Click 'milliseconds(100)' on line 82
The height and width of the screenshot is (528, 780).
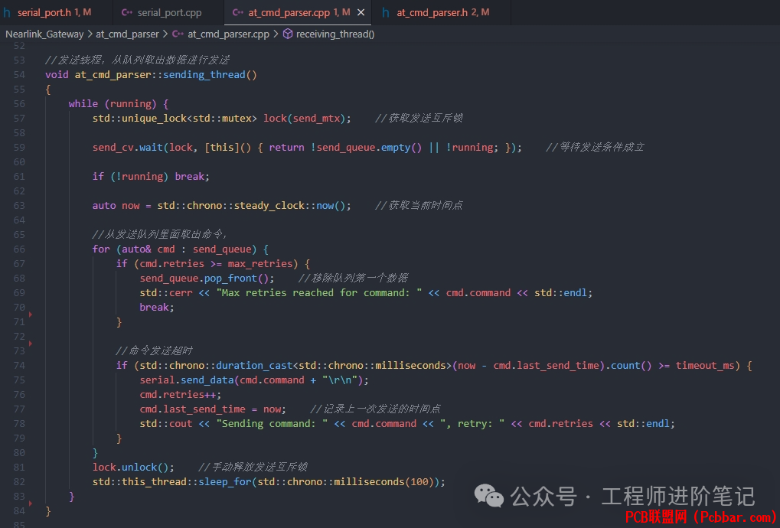(x=383, y=482)
